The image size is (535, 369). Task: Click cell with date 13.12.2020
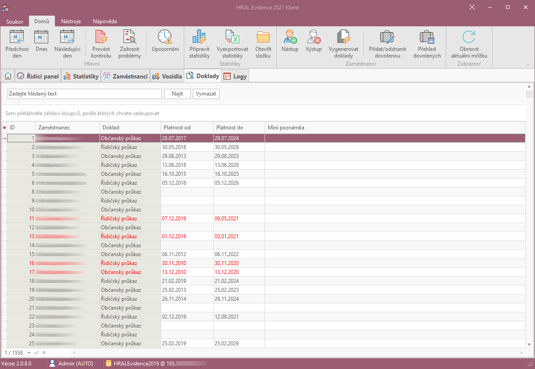[x=239, y=272]
